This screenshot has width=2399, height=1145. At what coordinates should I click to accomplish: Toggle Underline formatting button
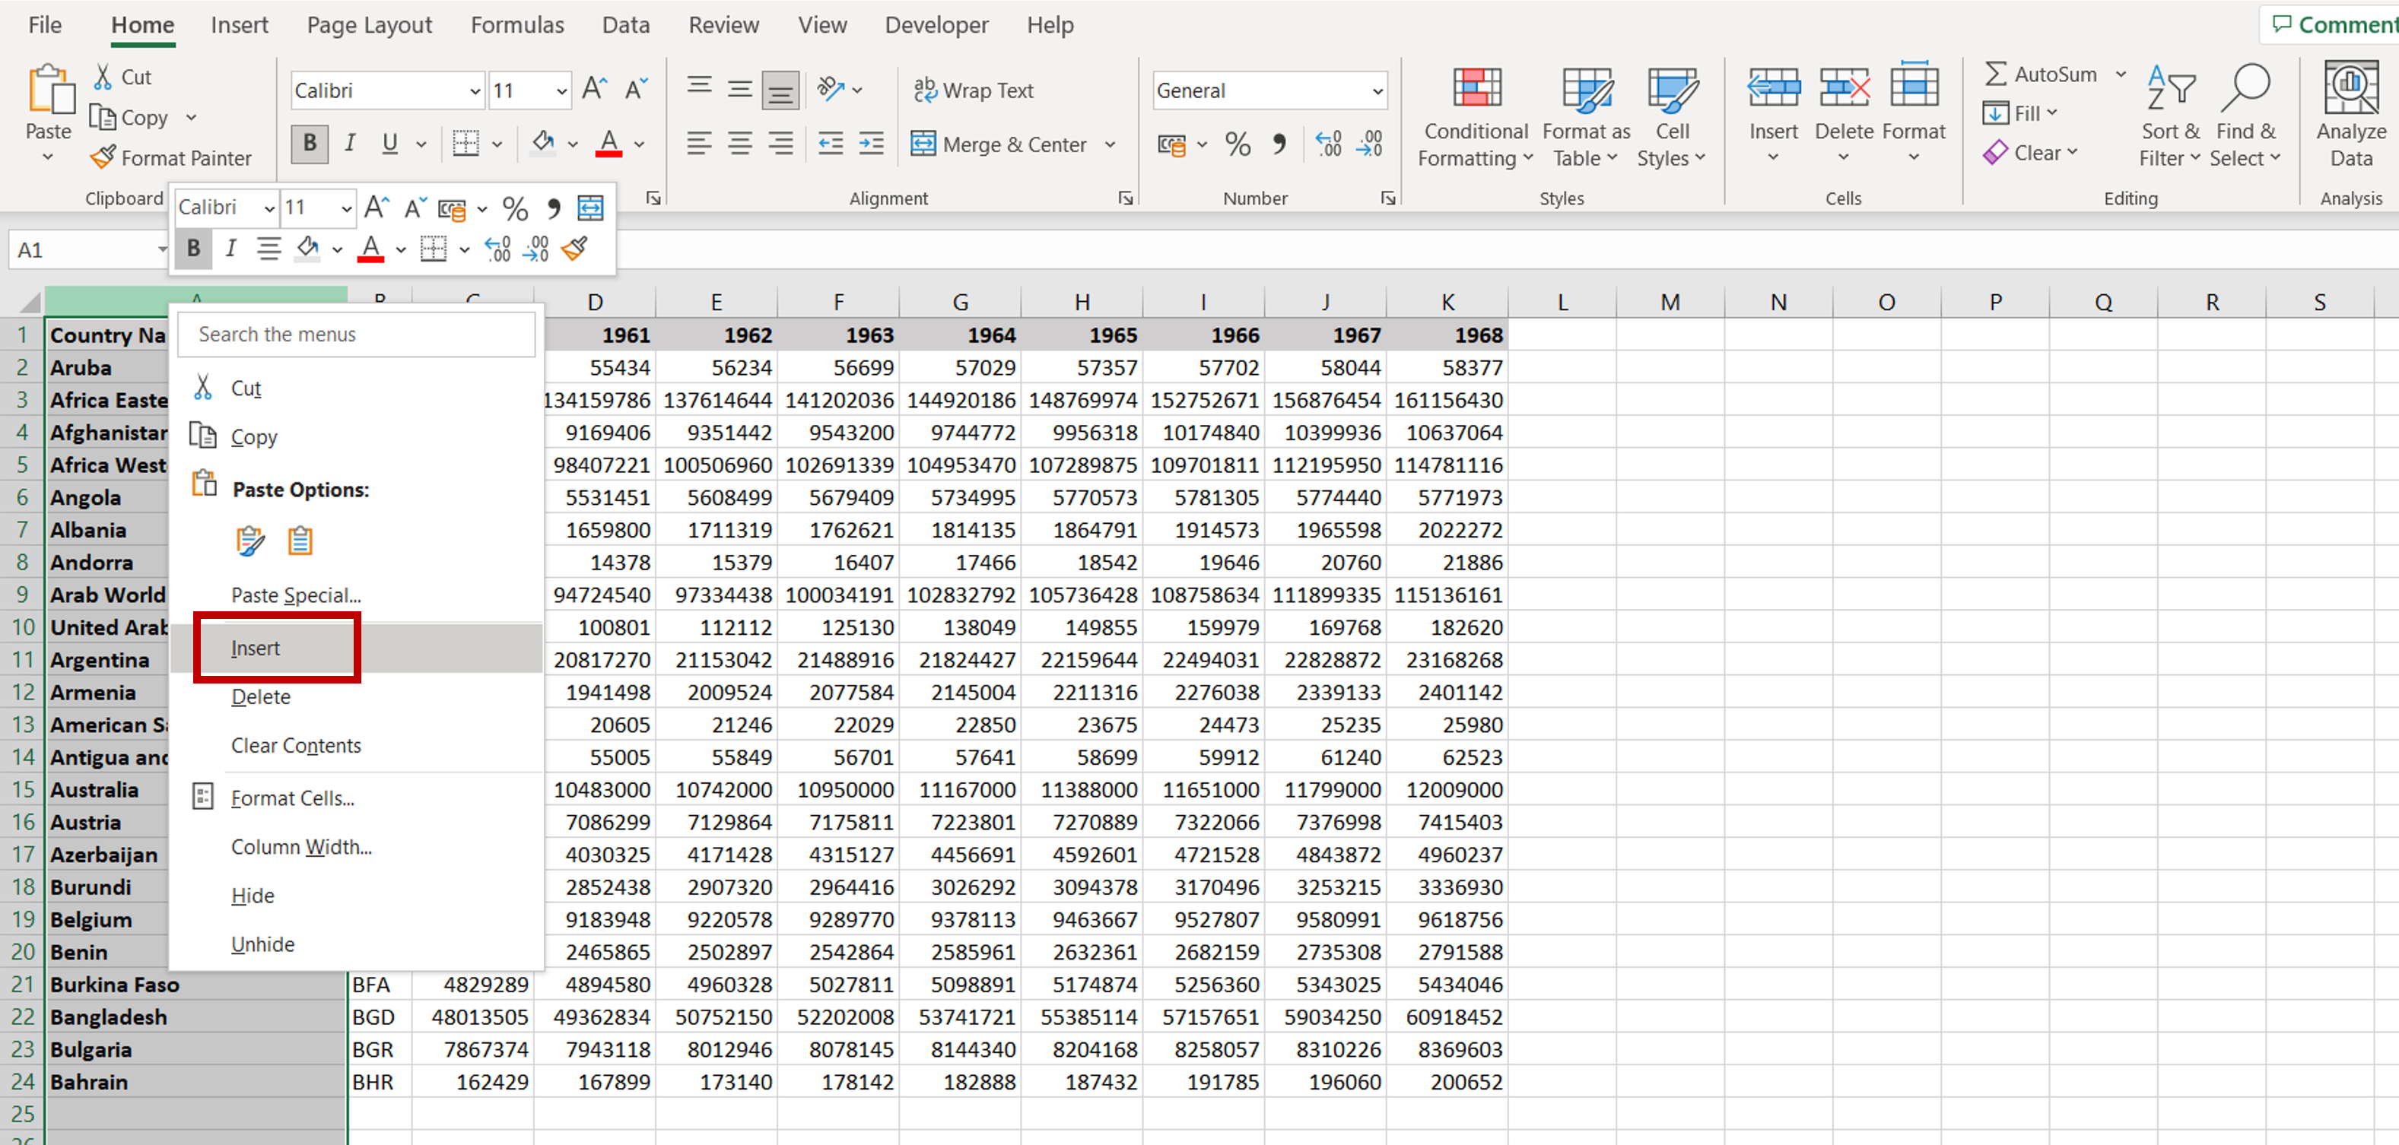(389, 144)
